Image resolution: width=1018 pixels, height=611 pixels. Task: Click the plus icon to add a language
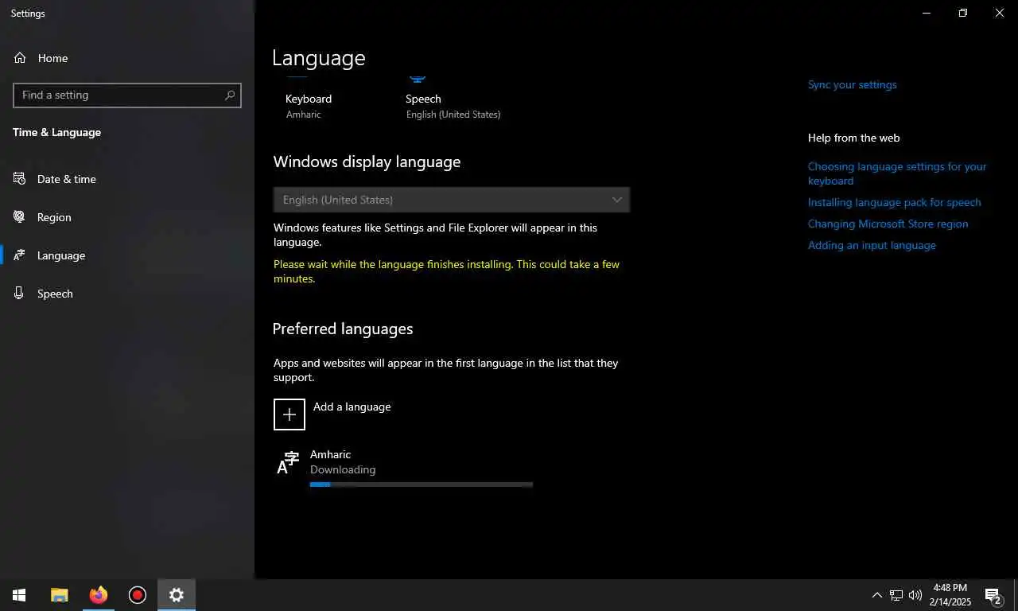(289, 414)
